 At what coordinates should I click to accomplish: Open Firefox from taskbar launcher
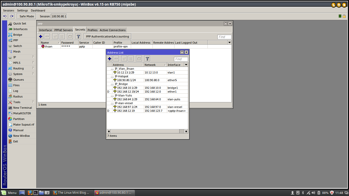[x=30, y=193]
